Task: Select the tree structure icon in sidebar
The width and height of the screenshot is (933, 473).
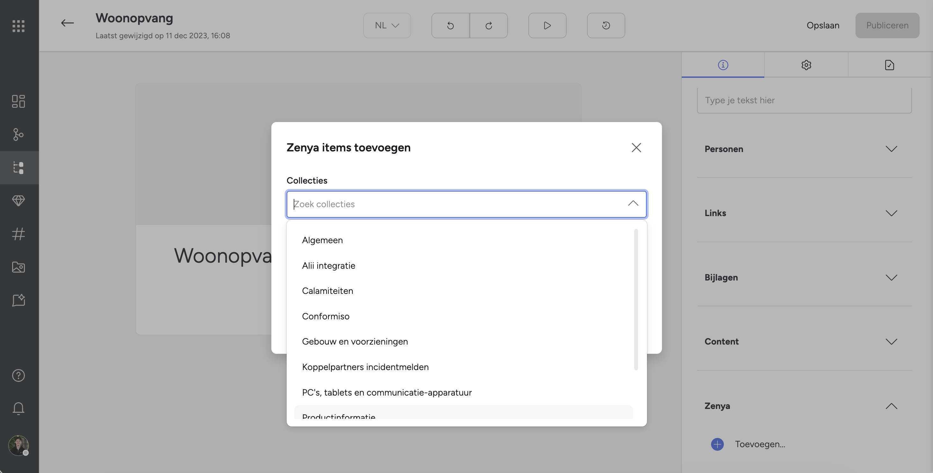Action: [18, 168]
